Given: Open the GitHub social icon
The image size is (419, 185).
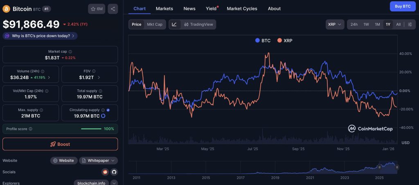Looking at the screenshot, I should [x=114, y=172].
